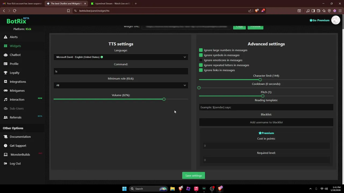This screenshot has height=193, width=344.
Task: Click the taskbar clock showing 1:41 PM
Action: click(336, 189)
